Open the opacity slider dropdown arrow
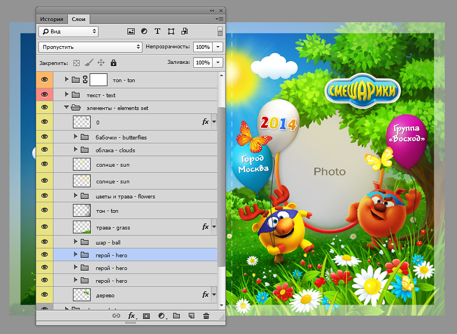Image resolution: width=457 pixels, height=334 pixels. (x=218, y=47)
